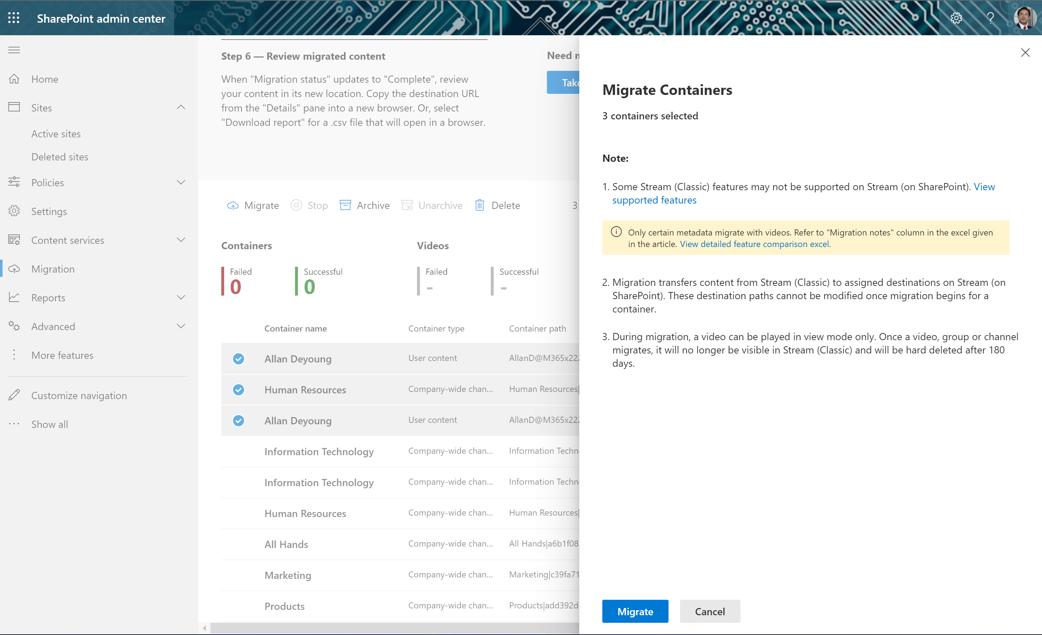Open View detailed feature comparison excel link
Viewport: 1042px width, 635px height.
point(755,244)
